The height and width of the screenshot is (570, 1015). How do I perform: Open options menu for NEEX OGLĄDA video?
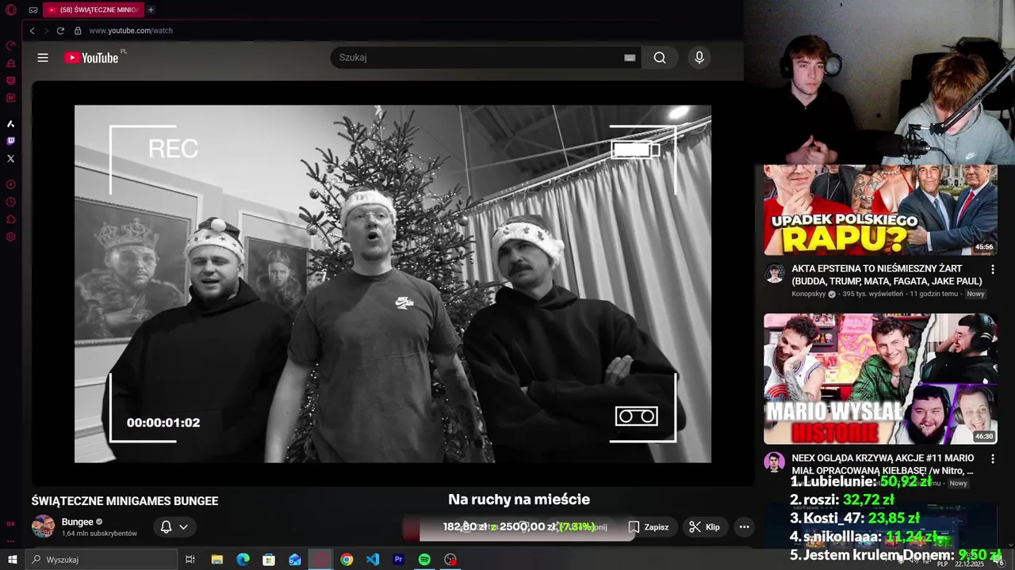pos(992,459)
